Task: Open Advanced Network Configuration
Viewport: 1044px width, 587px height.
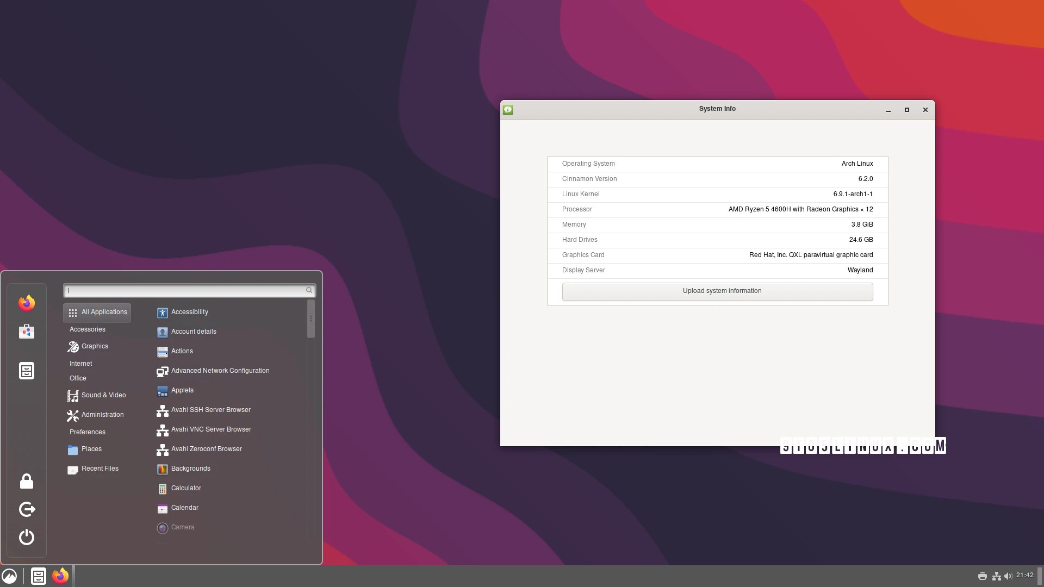Action: (220, 371)
